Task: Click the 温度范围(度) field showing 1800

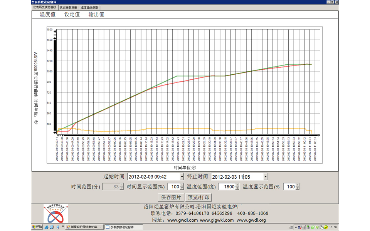Action: (x=227, y=187)
